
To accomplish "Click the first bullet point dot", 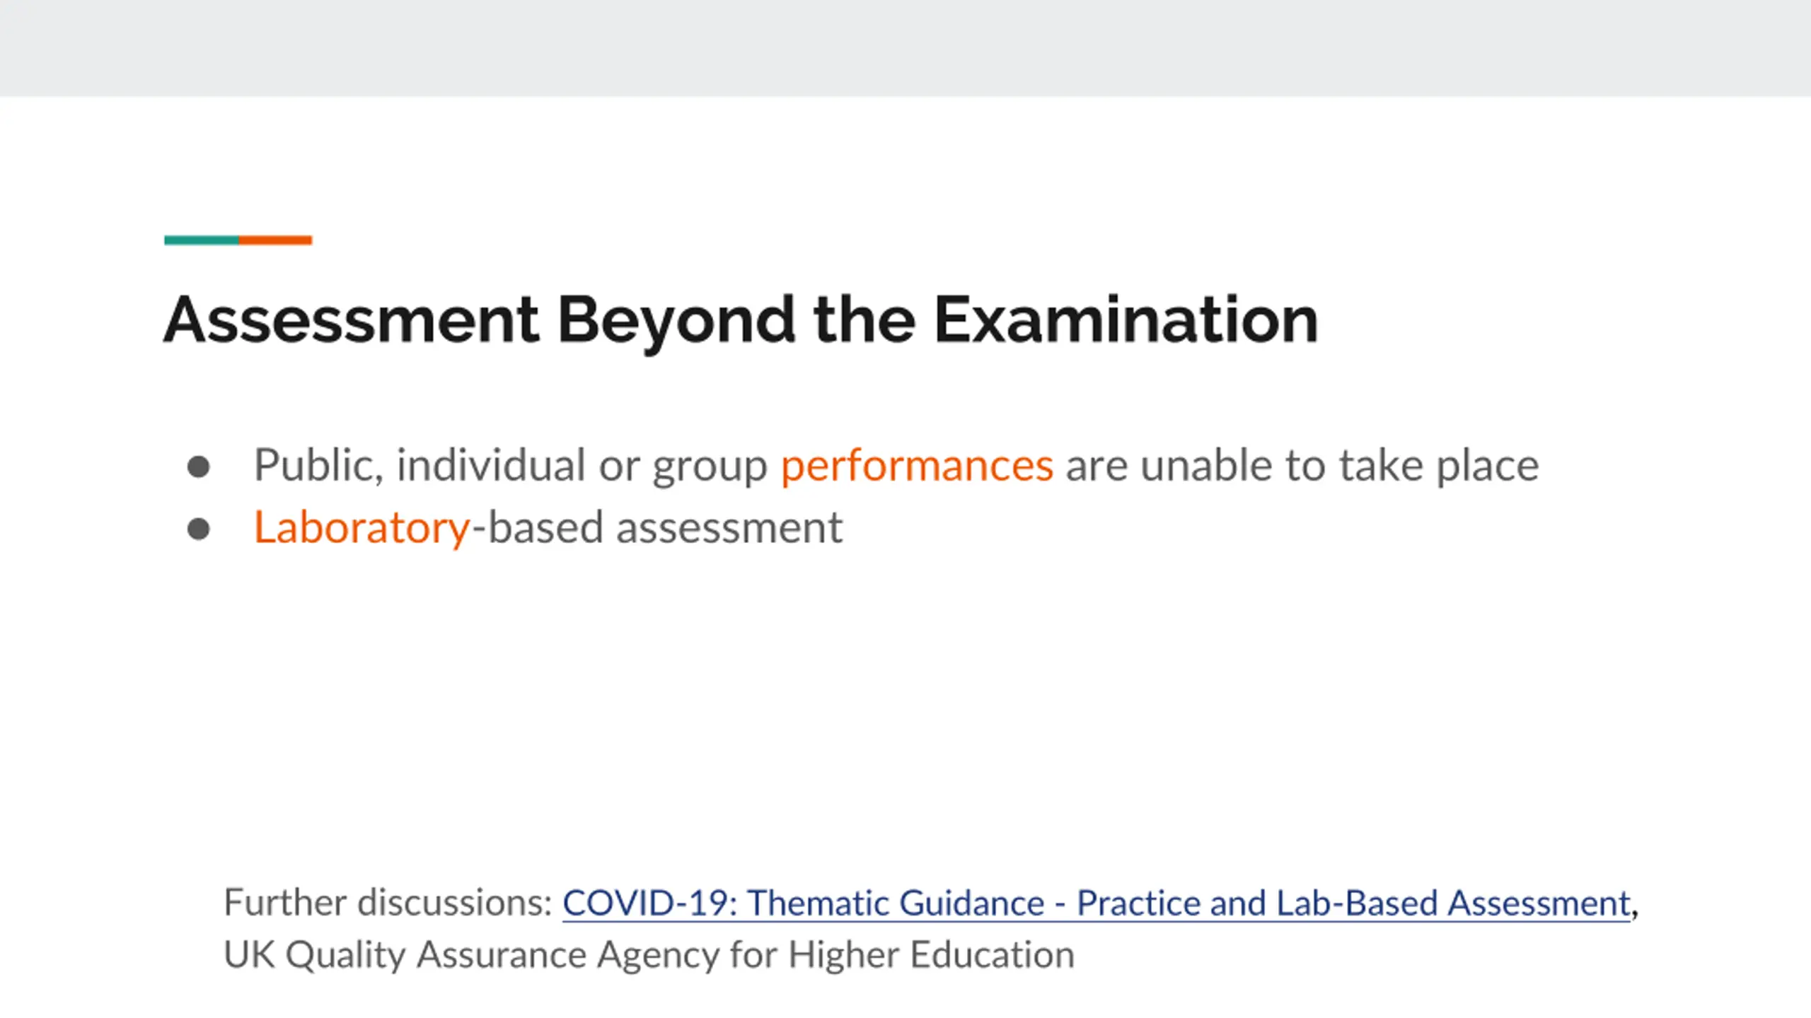I will click(199, 467).
